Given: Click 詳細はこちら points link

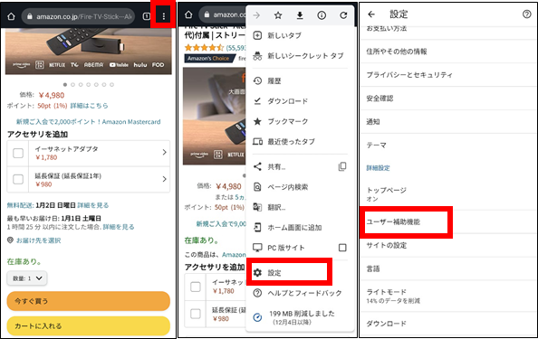Looking at the screenshot, I should coord(89,106).
